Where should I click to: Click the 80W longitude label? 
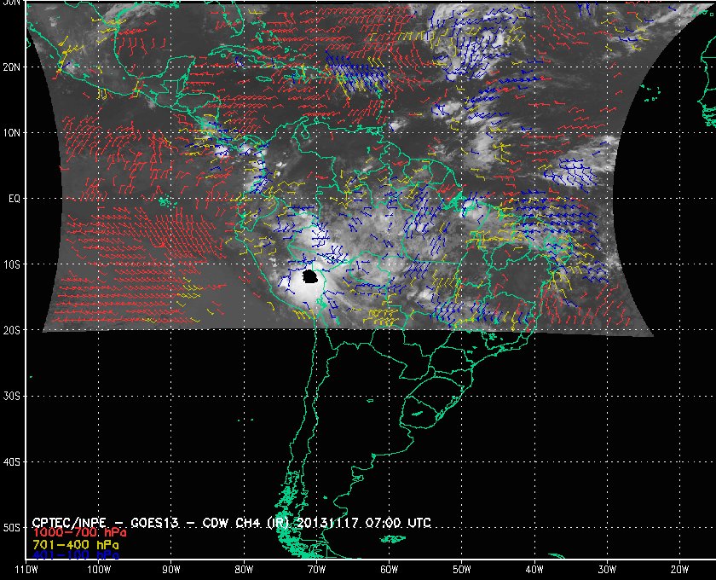244,570
